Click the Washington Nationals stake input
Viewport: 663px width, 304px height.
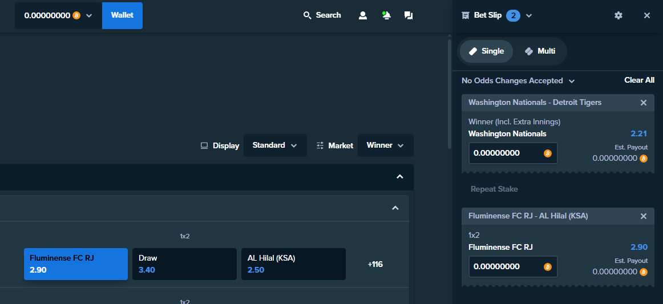coord(513,153)
